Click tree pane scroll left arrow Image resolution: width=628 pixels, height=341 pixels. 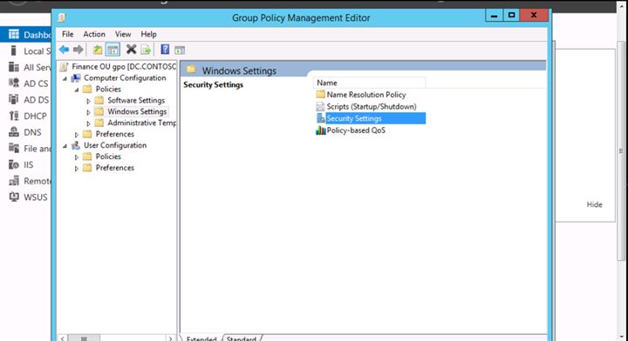63,338
